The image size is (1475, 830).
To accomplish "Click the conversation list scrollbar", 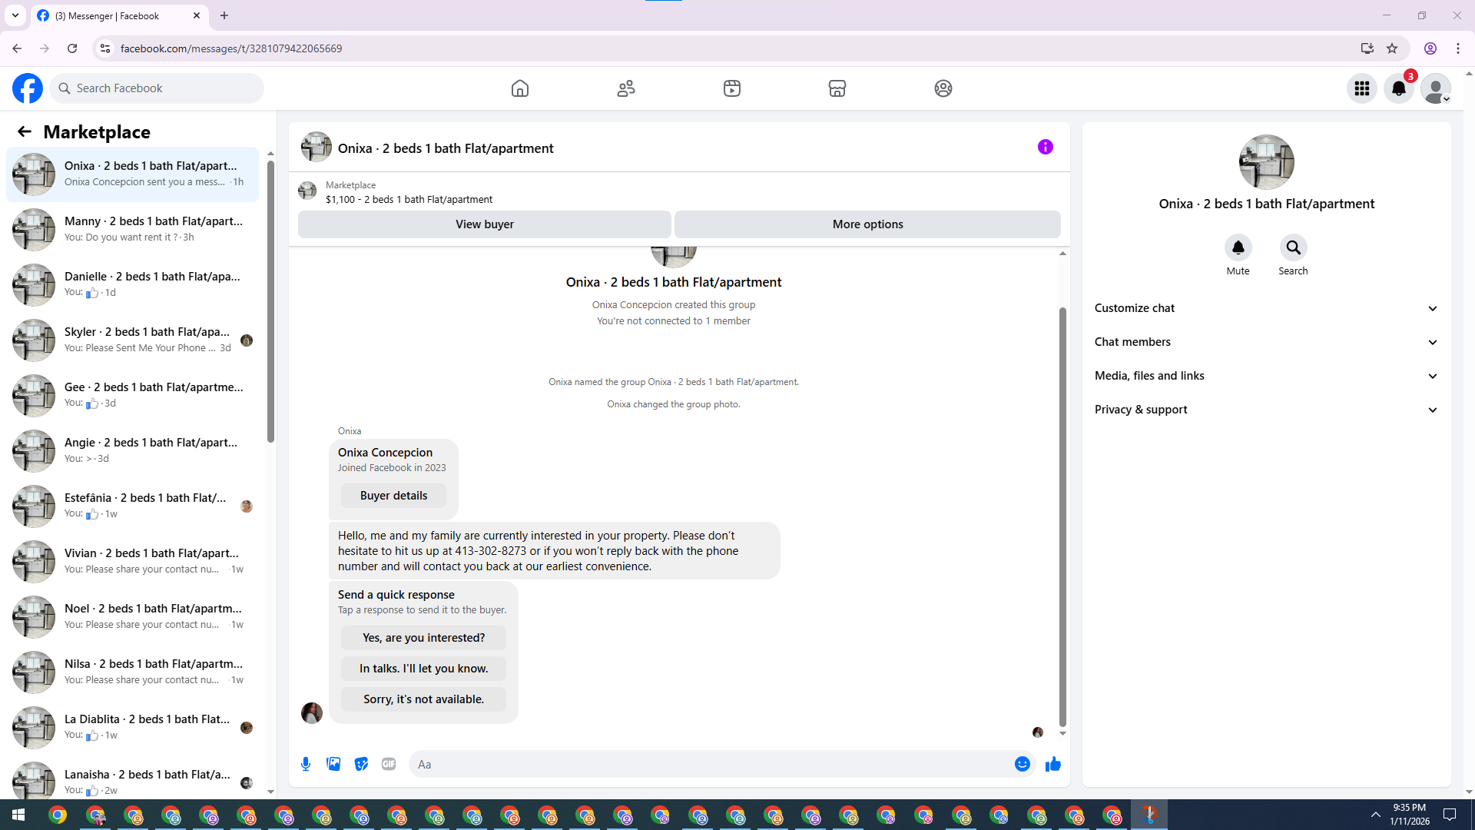I will click(x=270, y=302).
